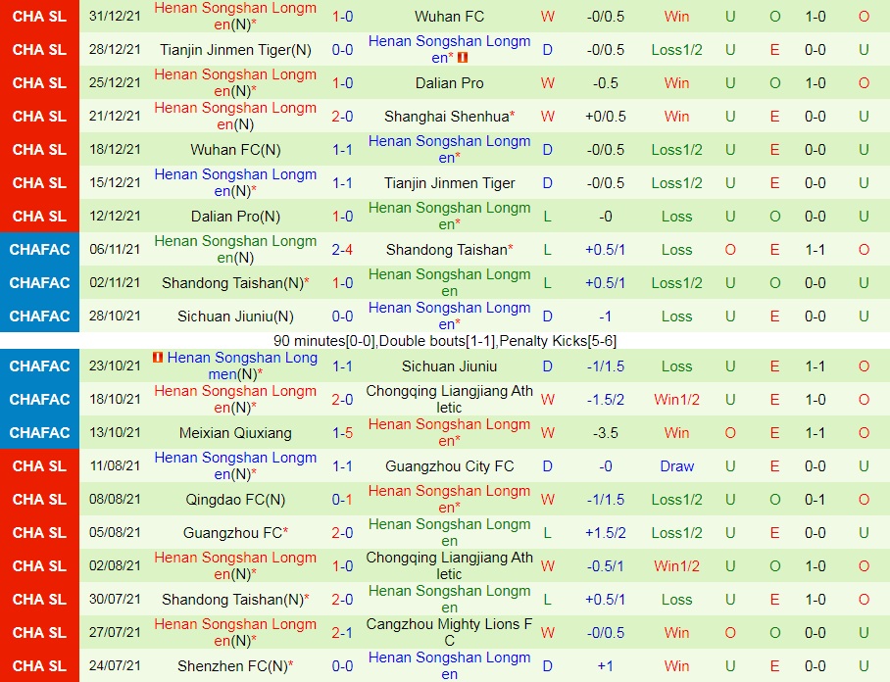
Task: Select the 0-1 half-time score on 08/08/21
Action: coord(816,500)
